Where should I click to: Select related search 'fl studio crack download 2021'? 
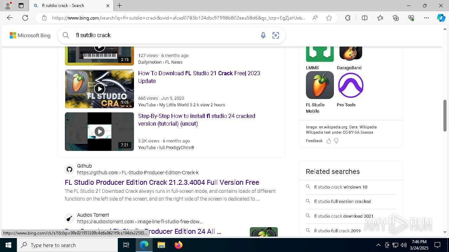344,216
